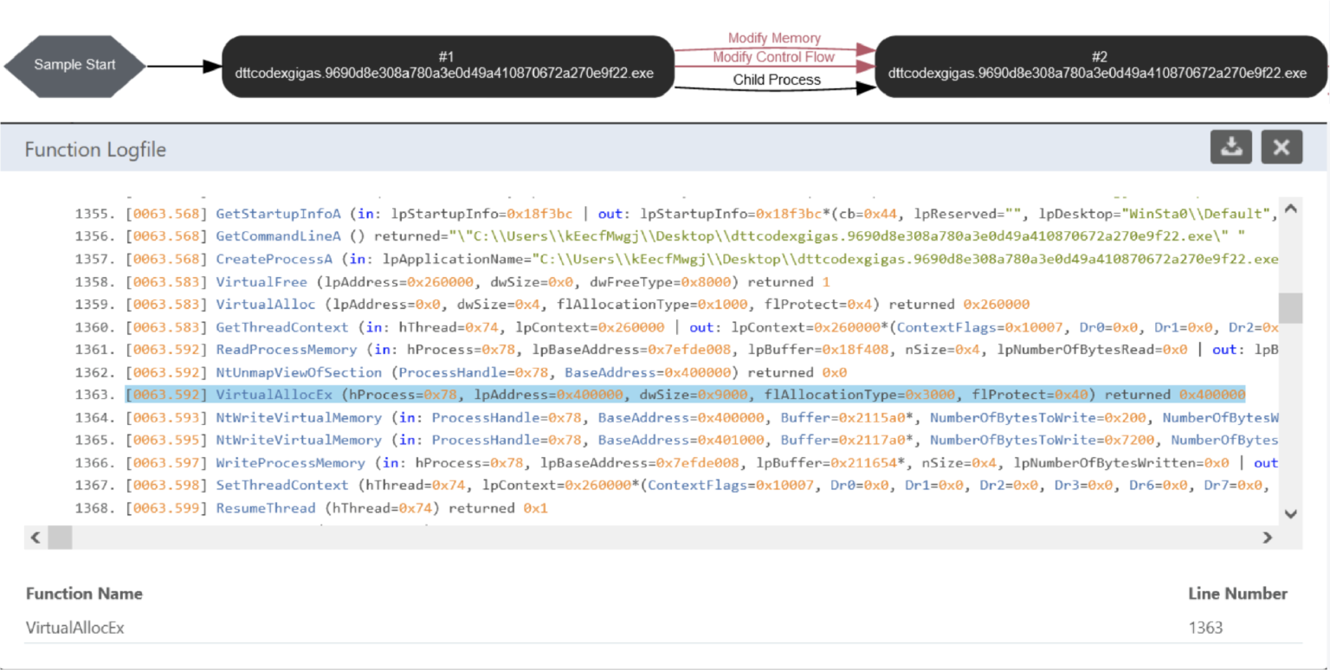The height and width of the screenshot is (670, 1330).
Task: Click the Function Name column header
Action: click(84, 594)
